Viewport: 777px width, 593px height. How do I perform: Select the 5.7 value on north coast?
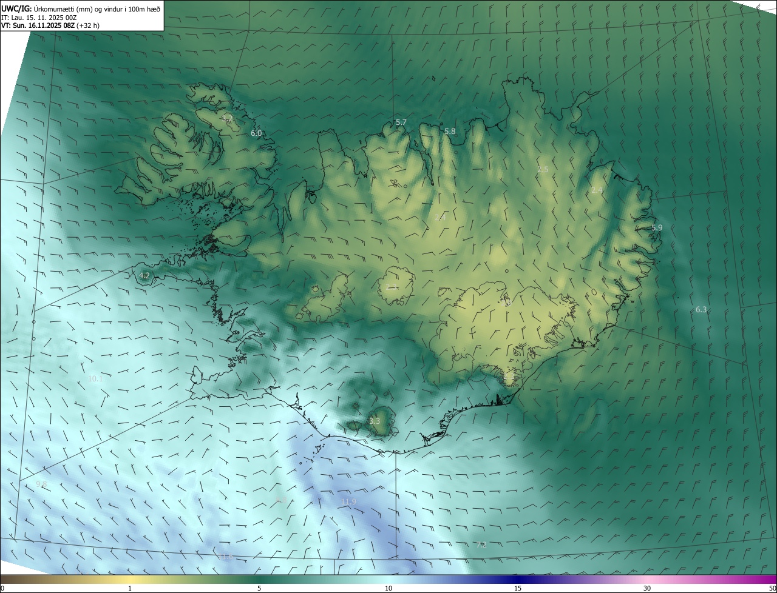(401, 122)
